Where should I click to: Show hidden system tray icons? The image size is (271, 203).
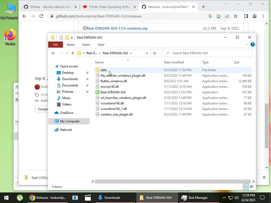[x=224, y=198]
